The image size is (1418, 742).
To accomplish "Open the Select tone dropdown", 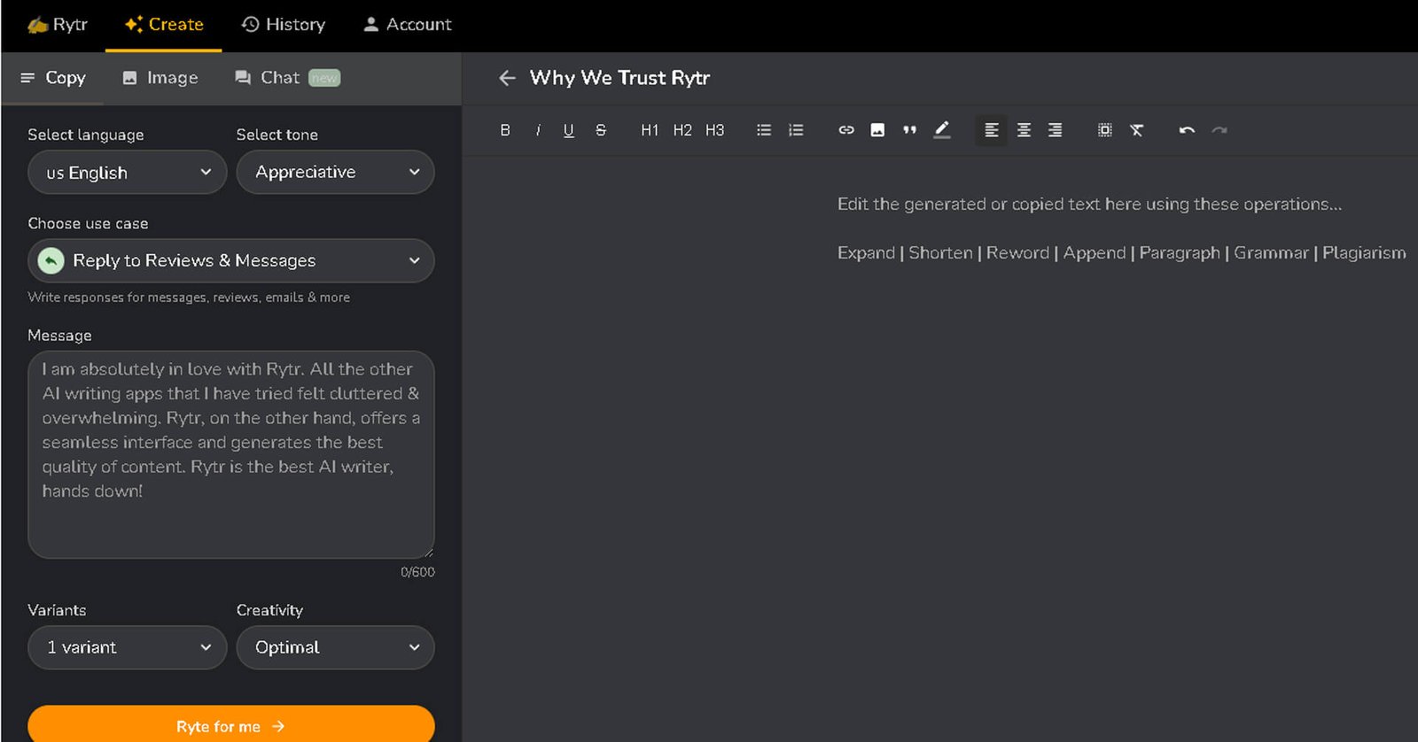I will (x=335, y=172).
